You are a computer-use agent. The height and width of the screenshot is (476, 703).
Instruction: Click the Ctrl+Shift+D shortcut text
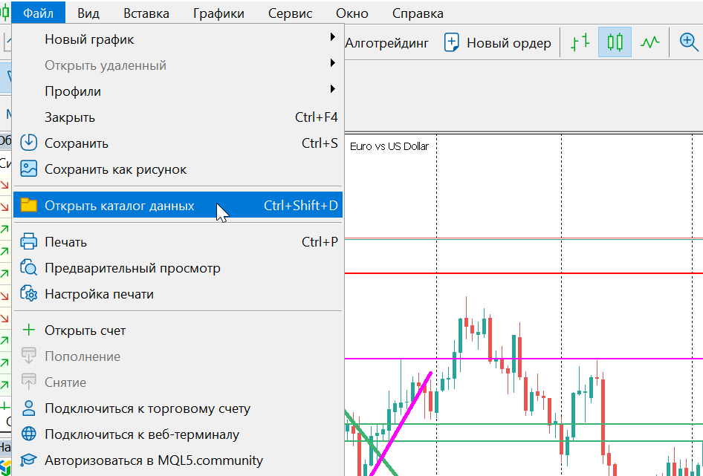point(301,205)
